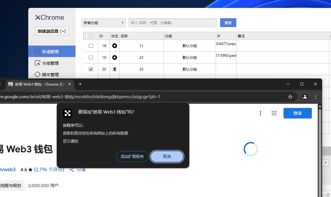Image resolution: width=331 pixels, height=197 pixels.
Task: Open the 2,796 个评分 reviews link
Action: tap(49, 170)
